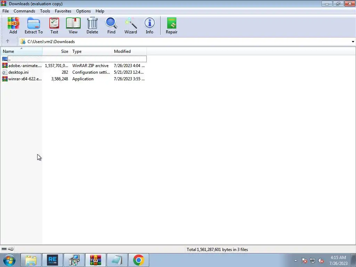Show hidden tray icons arrow
This screenshot has width=356, height=267.
[296, 261]
